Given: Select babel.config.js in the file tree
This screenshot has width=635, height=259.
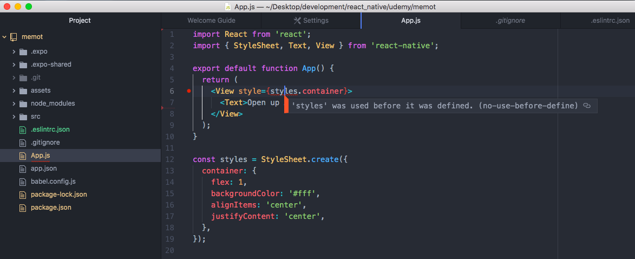Looking at the screenshot, I should pyautogui.click(x=53, y=182).
